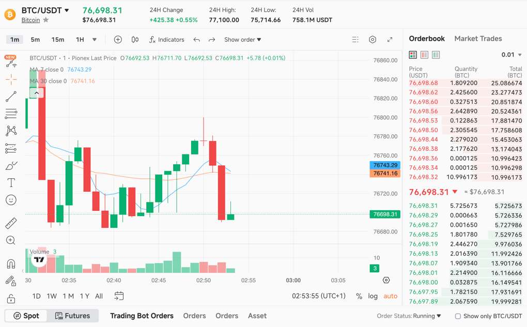
Task: Set chart range to 1W
Action: [x=52, y=296]
